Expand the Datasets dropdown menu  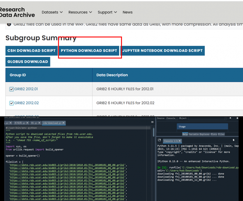coord(52,12)
